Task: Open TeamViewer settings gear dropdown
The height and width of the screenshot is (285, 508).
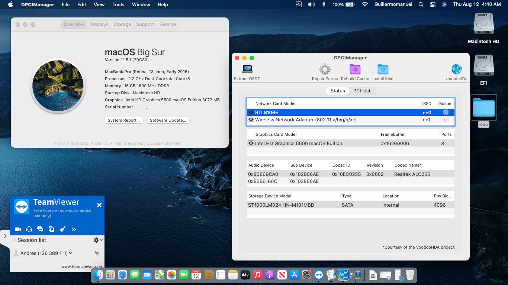Action: [98, 240]
